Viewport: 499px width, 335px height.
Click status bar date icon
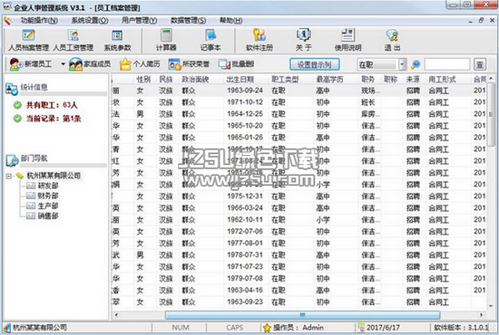click(360, 328)
